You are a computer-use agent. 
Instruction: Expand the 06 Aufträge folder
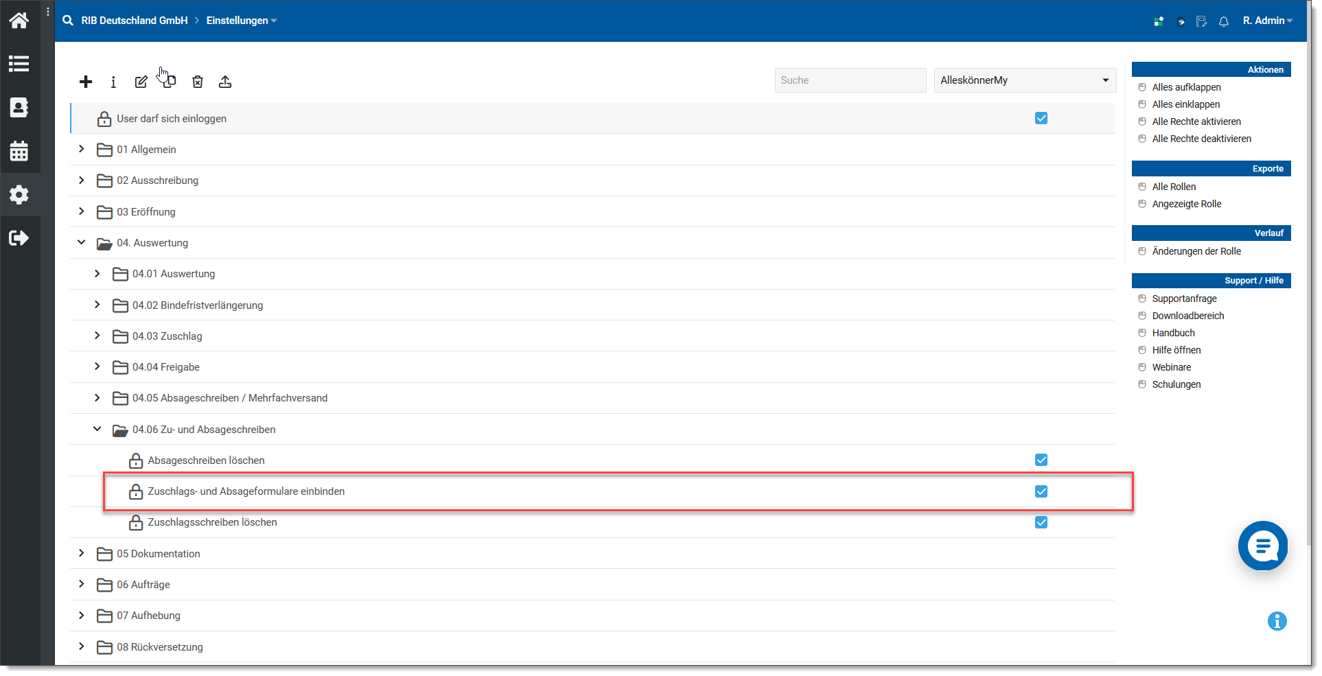pos(82,584)
